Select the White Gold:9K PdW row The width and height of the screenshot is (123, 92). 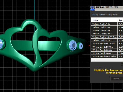pyautogui.click(x=107, y=43)
